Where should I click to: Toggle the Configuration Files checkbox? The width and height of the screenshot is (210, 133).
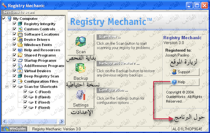[x=14, y=81]
